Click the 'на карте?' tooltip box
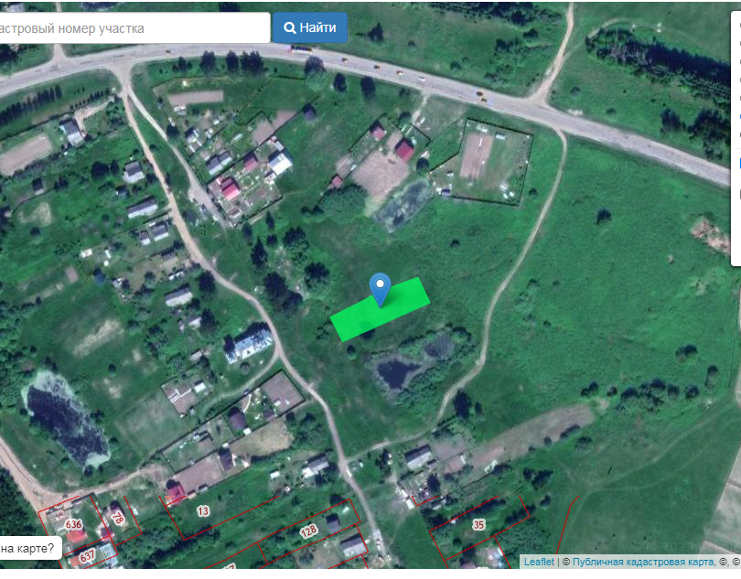This screenshot has height=579, width=741. pyautogui.click(x=30, y=548)
